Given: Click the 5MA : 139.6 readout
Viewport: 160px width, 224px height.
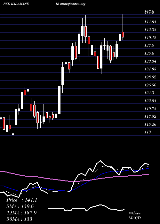Looking at the screenshot, I should click(x=20, y=206).
